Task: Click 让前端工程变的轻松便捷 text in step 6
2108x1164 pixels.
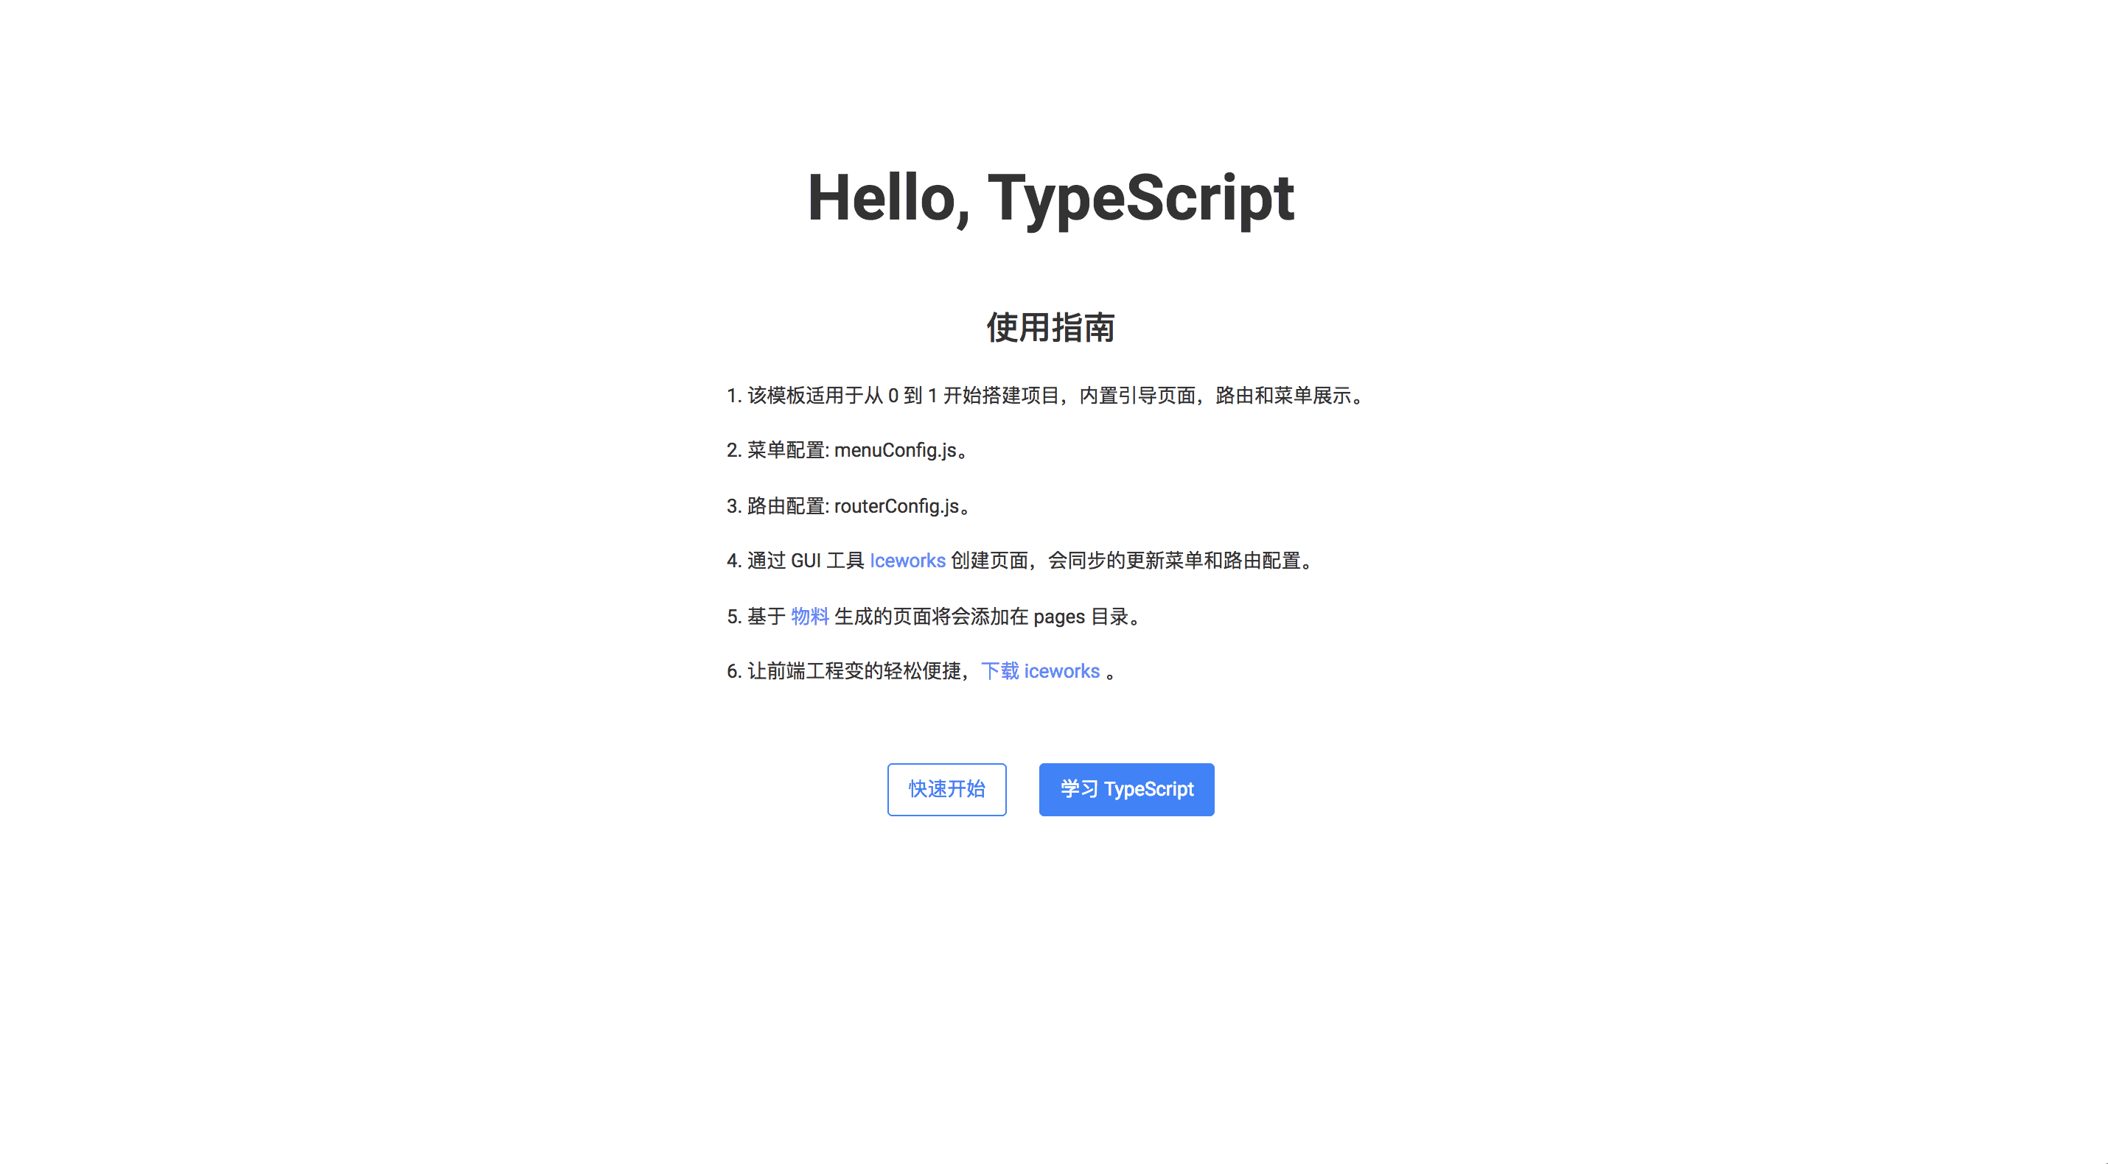Action: (854, 672)
